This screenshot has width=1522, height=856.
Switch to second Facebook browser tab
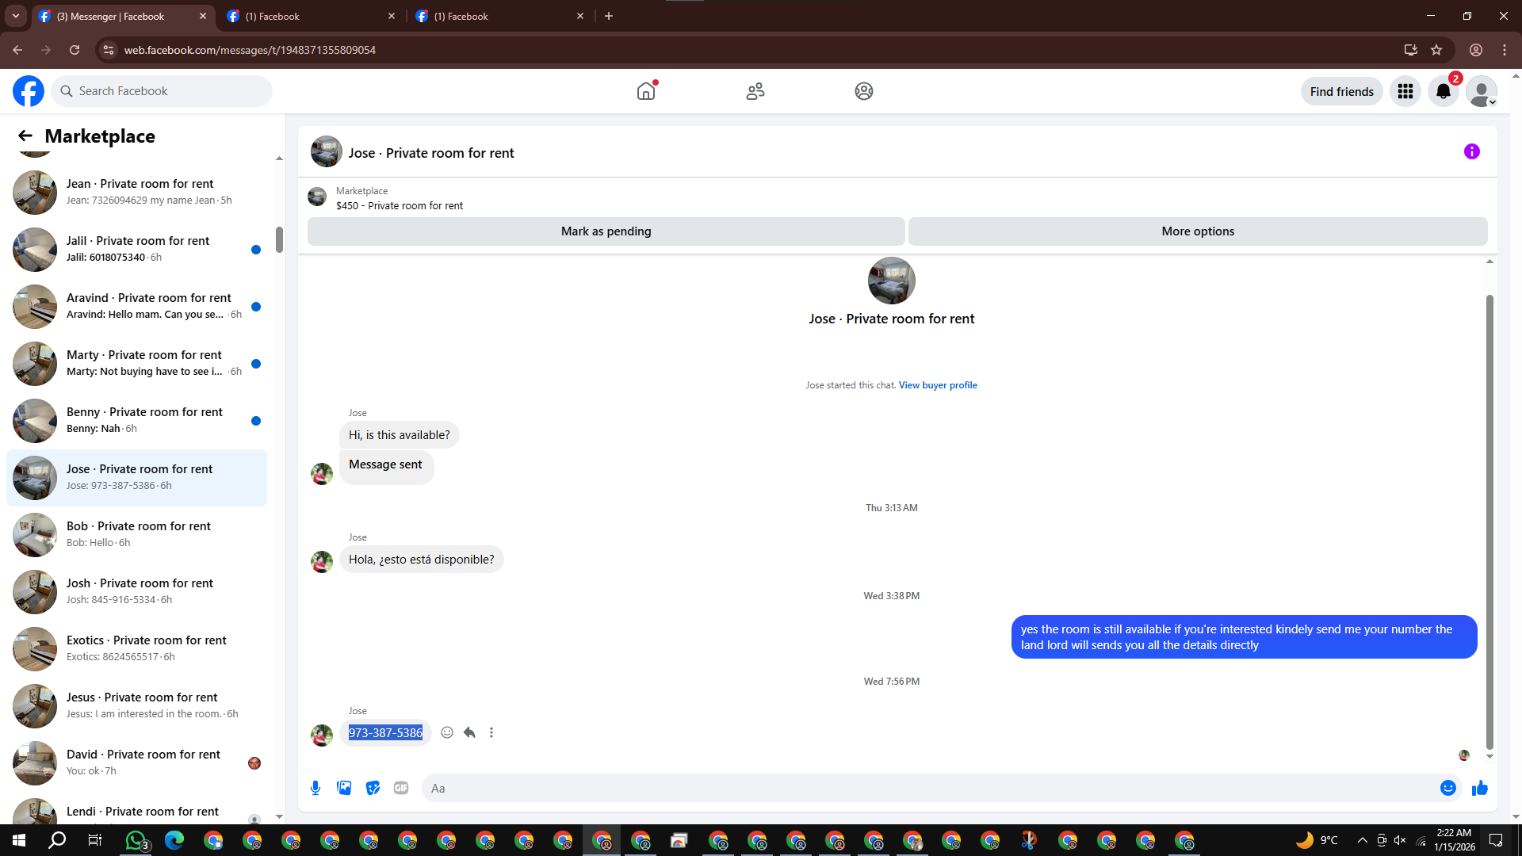point(309,16)
